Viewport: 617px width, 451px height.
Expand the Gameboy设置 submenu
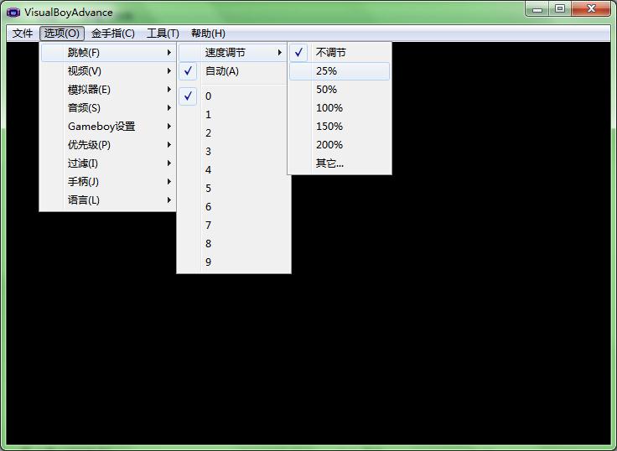(108, 127)
